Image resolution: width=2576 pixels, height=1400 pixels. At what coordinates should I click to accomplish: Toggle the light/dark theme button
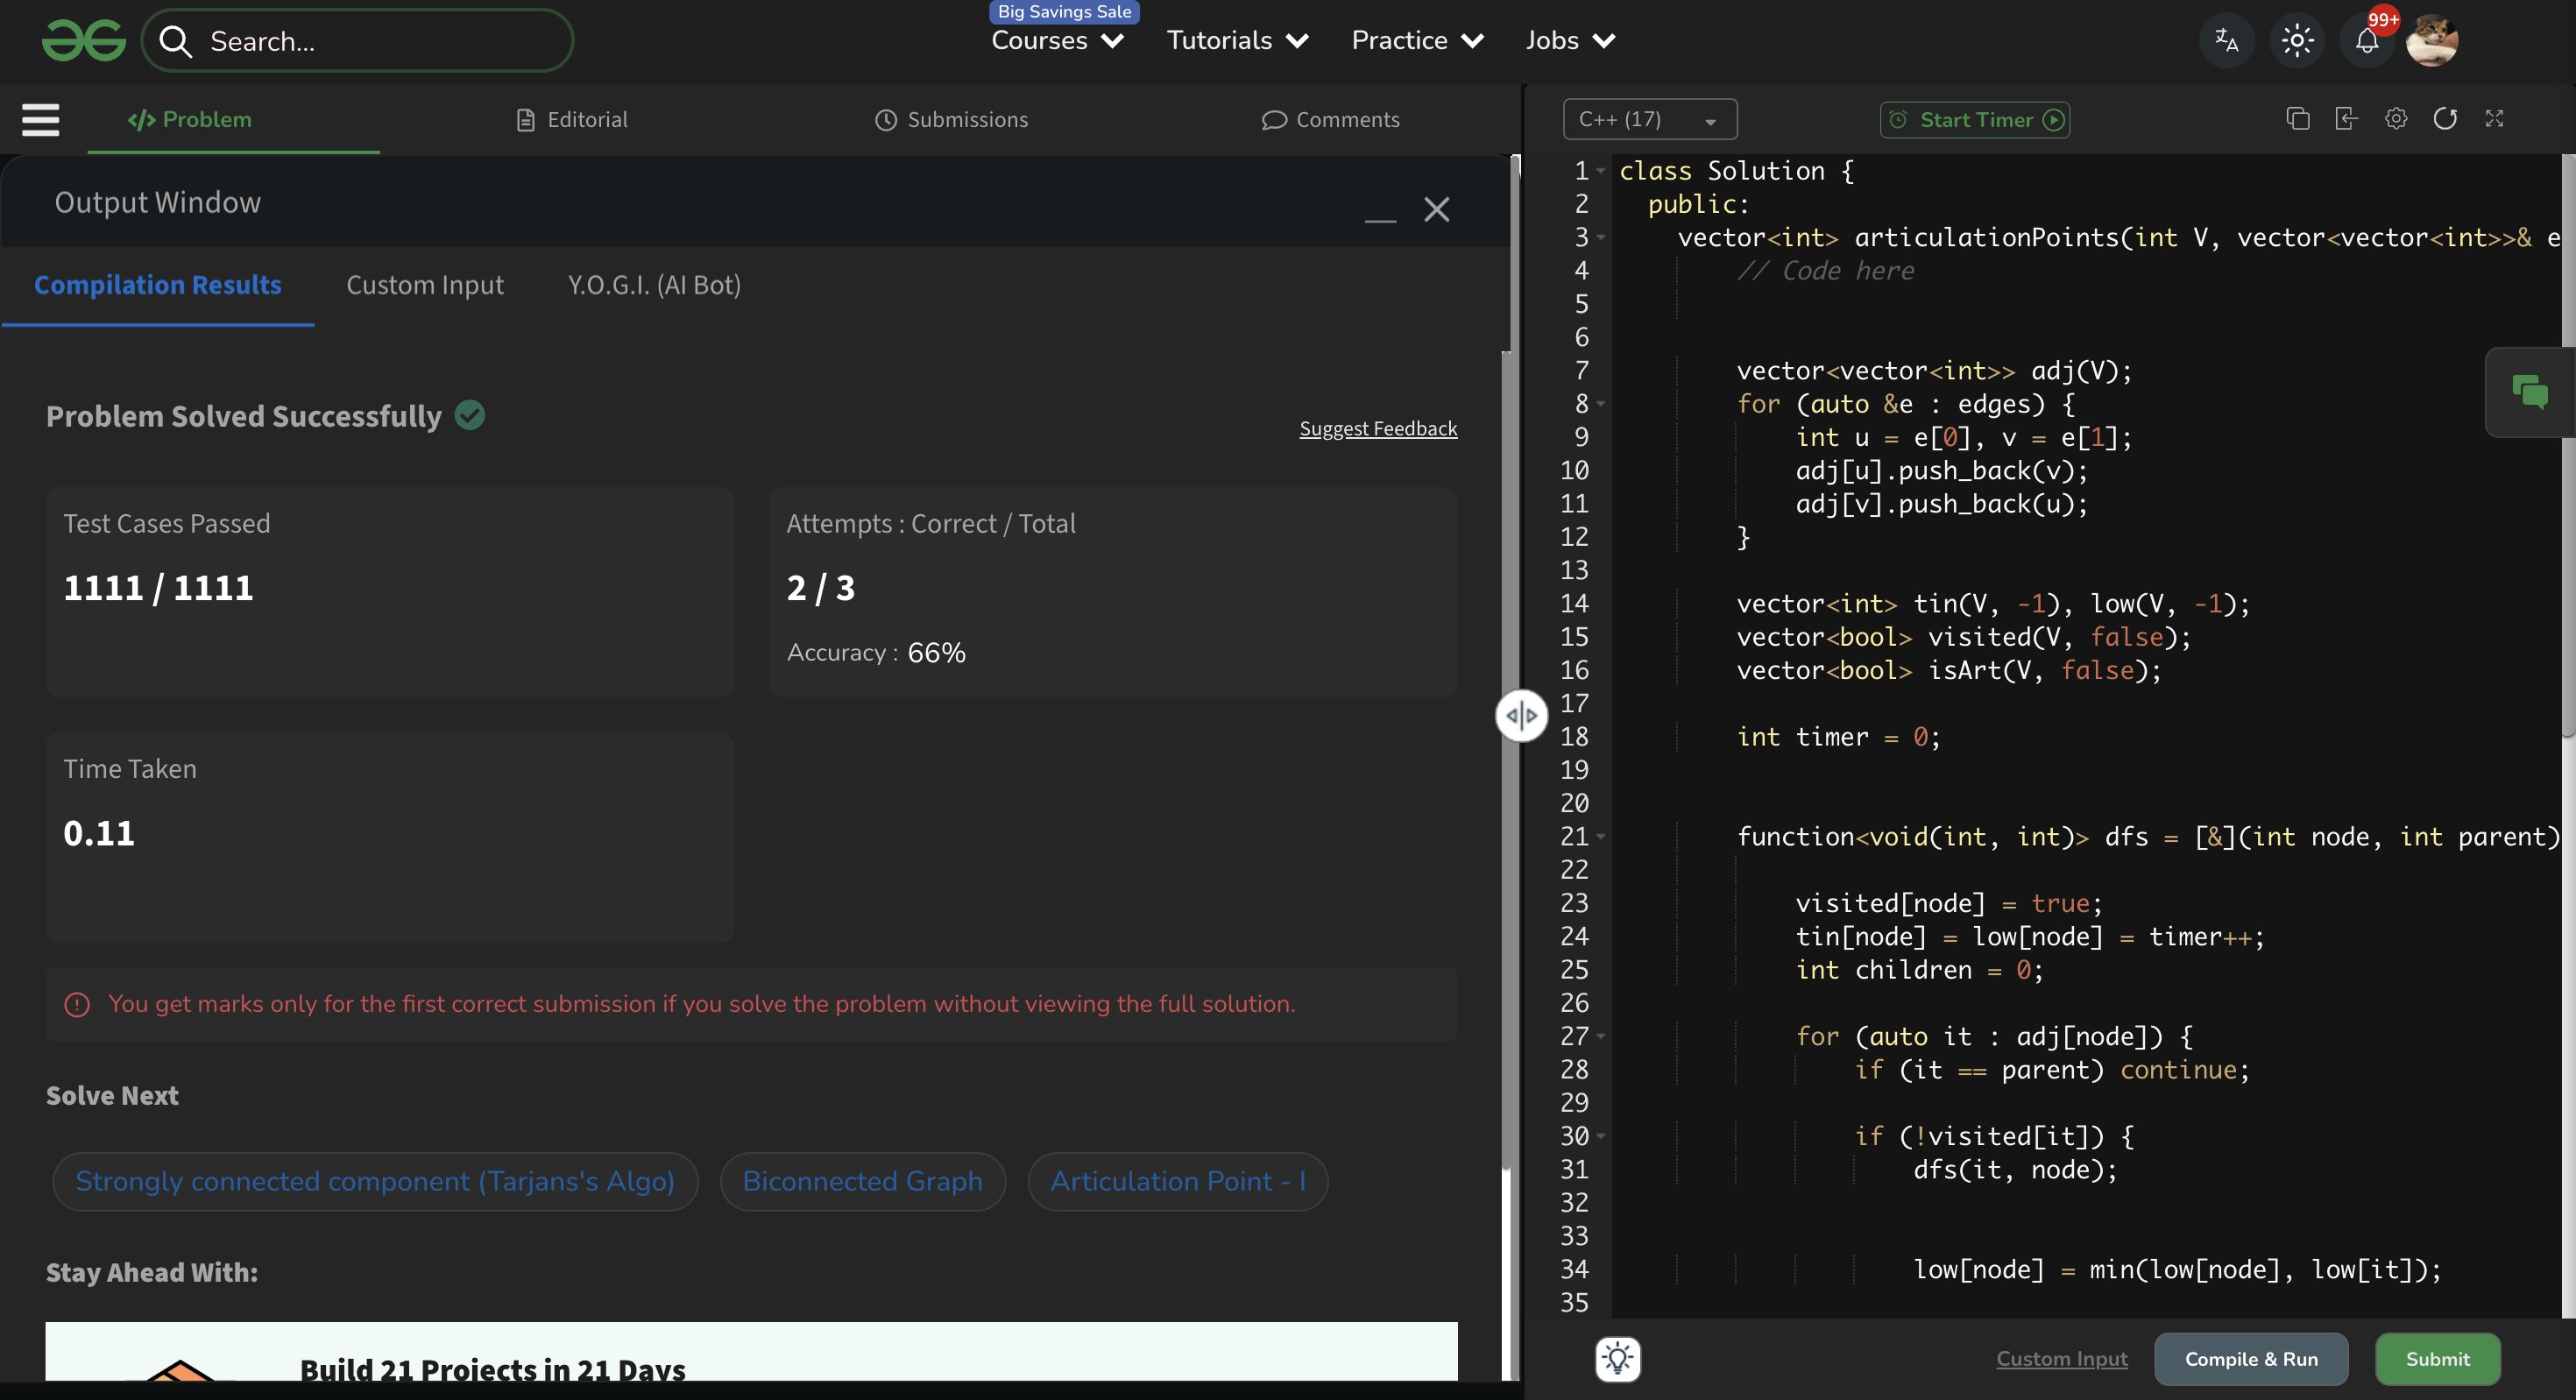(x=2297, y=41)
